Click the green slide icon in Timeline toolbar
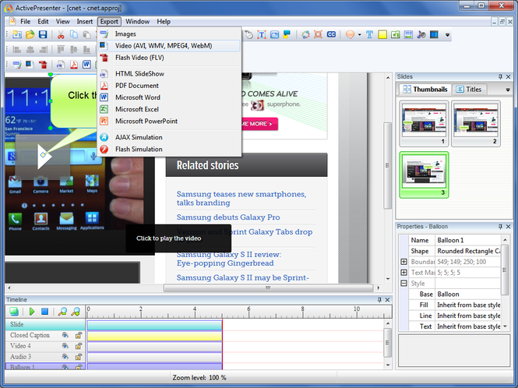 (14, 312)
